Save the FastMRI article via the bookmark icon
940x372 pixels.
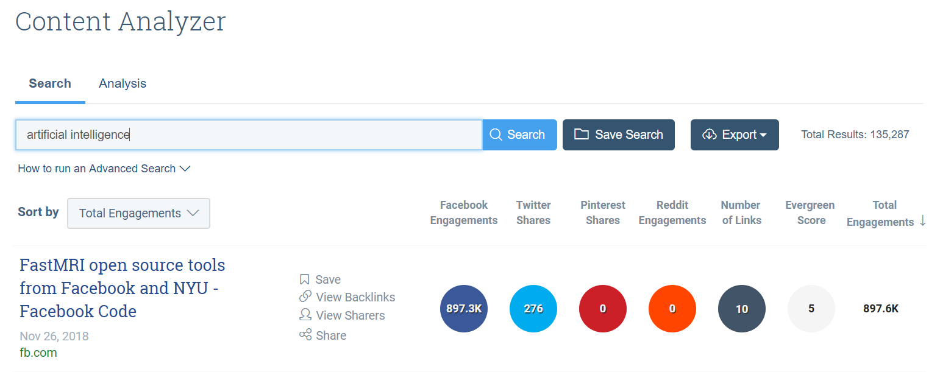pyautogui.click(x=304, y=279)
